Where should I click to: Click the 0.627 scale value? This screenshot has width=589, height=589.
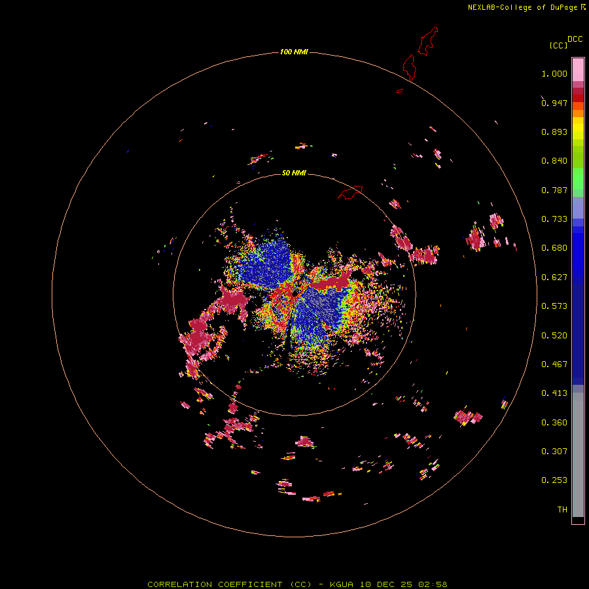554,277
